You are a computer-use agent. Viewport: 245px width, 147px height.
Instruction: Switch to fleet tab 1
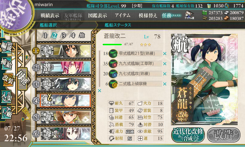pyautogui.click(x=45, y=36)
